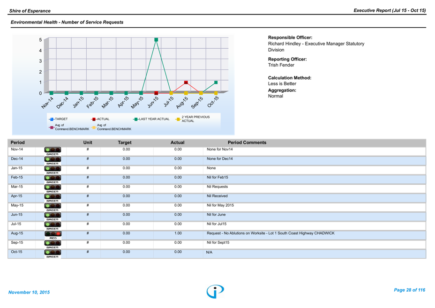Click the Executive Report title in the page header
The height and width of the screenshot is (308, 435).
[x=390, y=10]
